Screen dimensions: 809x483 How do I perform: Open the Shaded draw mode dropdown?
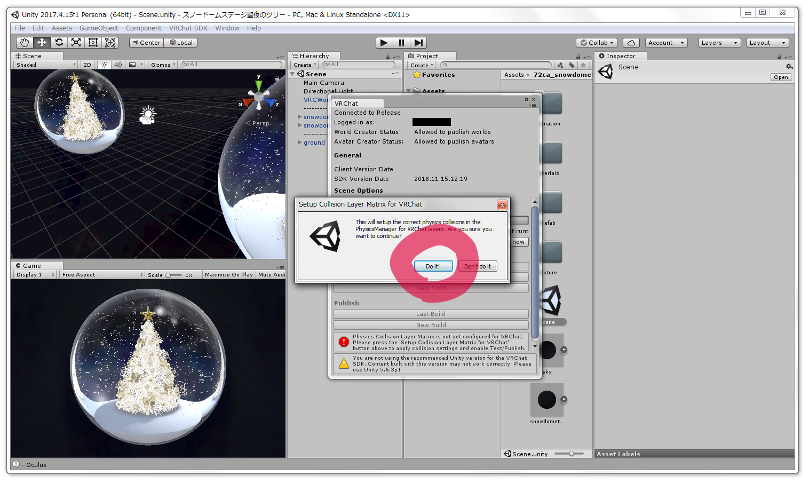46,65
